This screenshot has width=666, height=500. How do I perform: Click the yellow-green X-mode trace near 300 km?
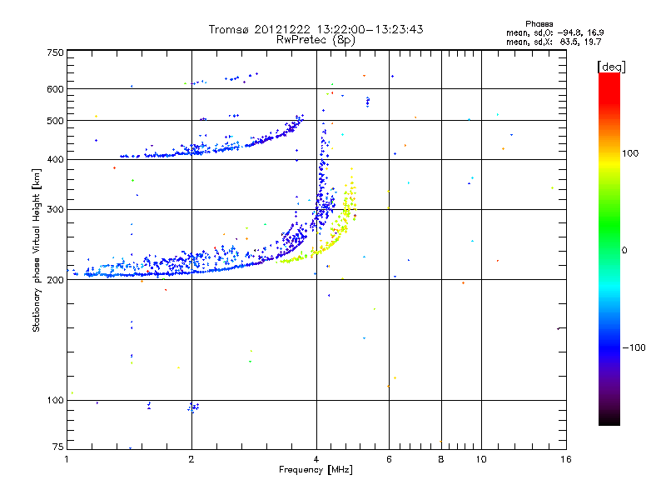pos(347,208)
